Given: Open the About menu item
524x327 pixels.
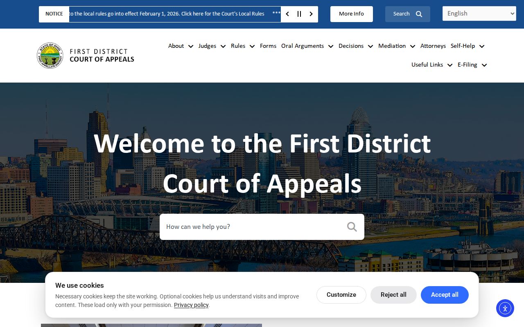Looking at the screenshot, I should click(176, 46).
